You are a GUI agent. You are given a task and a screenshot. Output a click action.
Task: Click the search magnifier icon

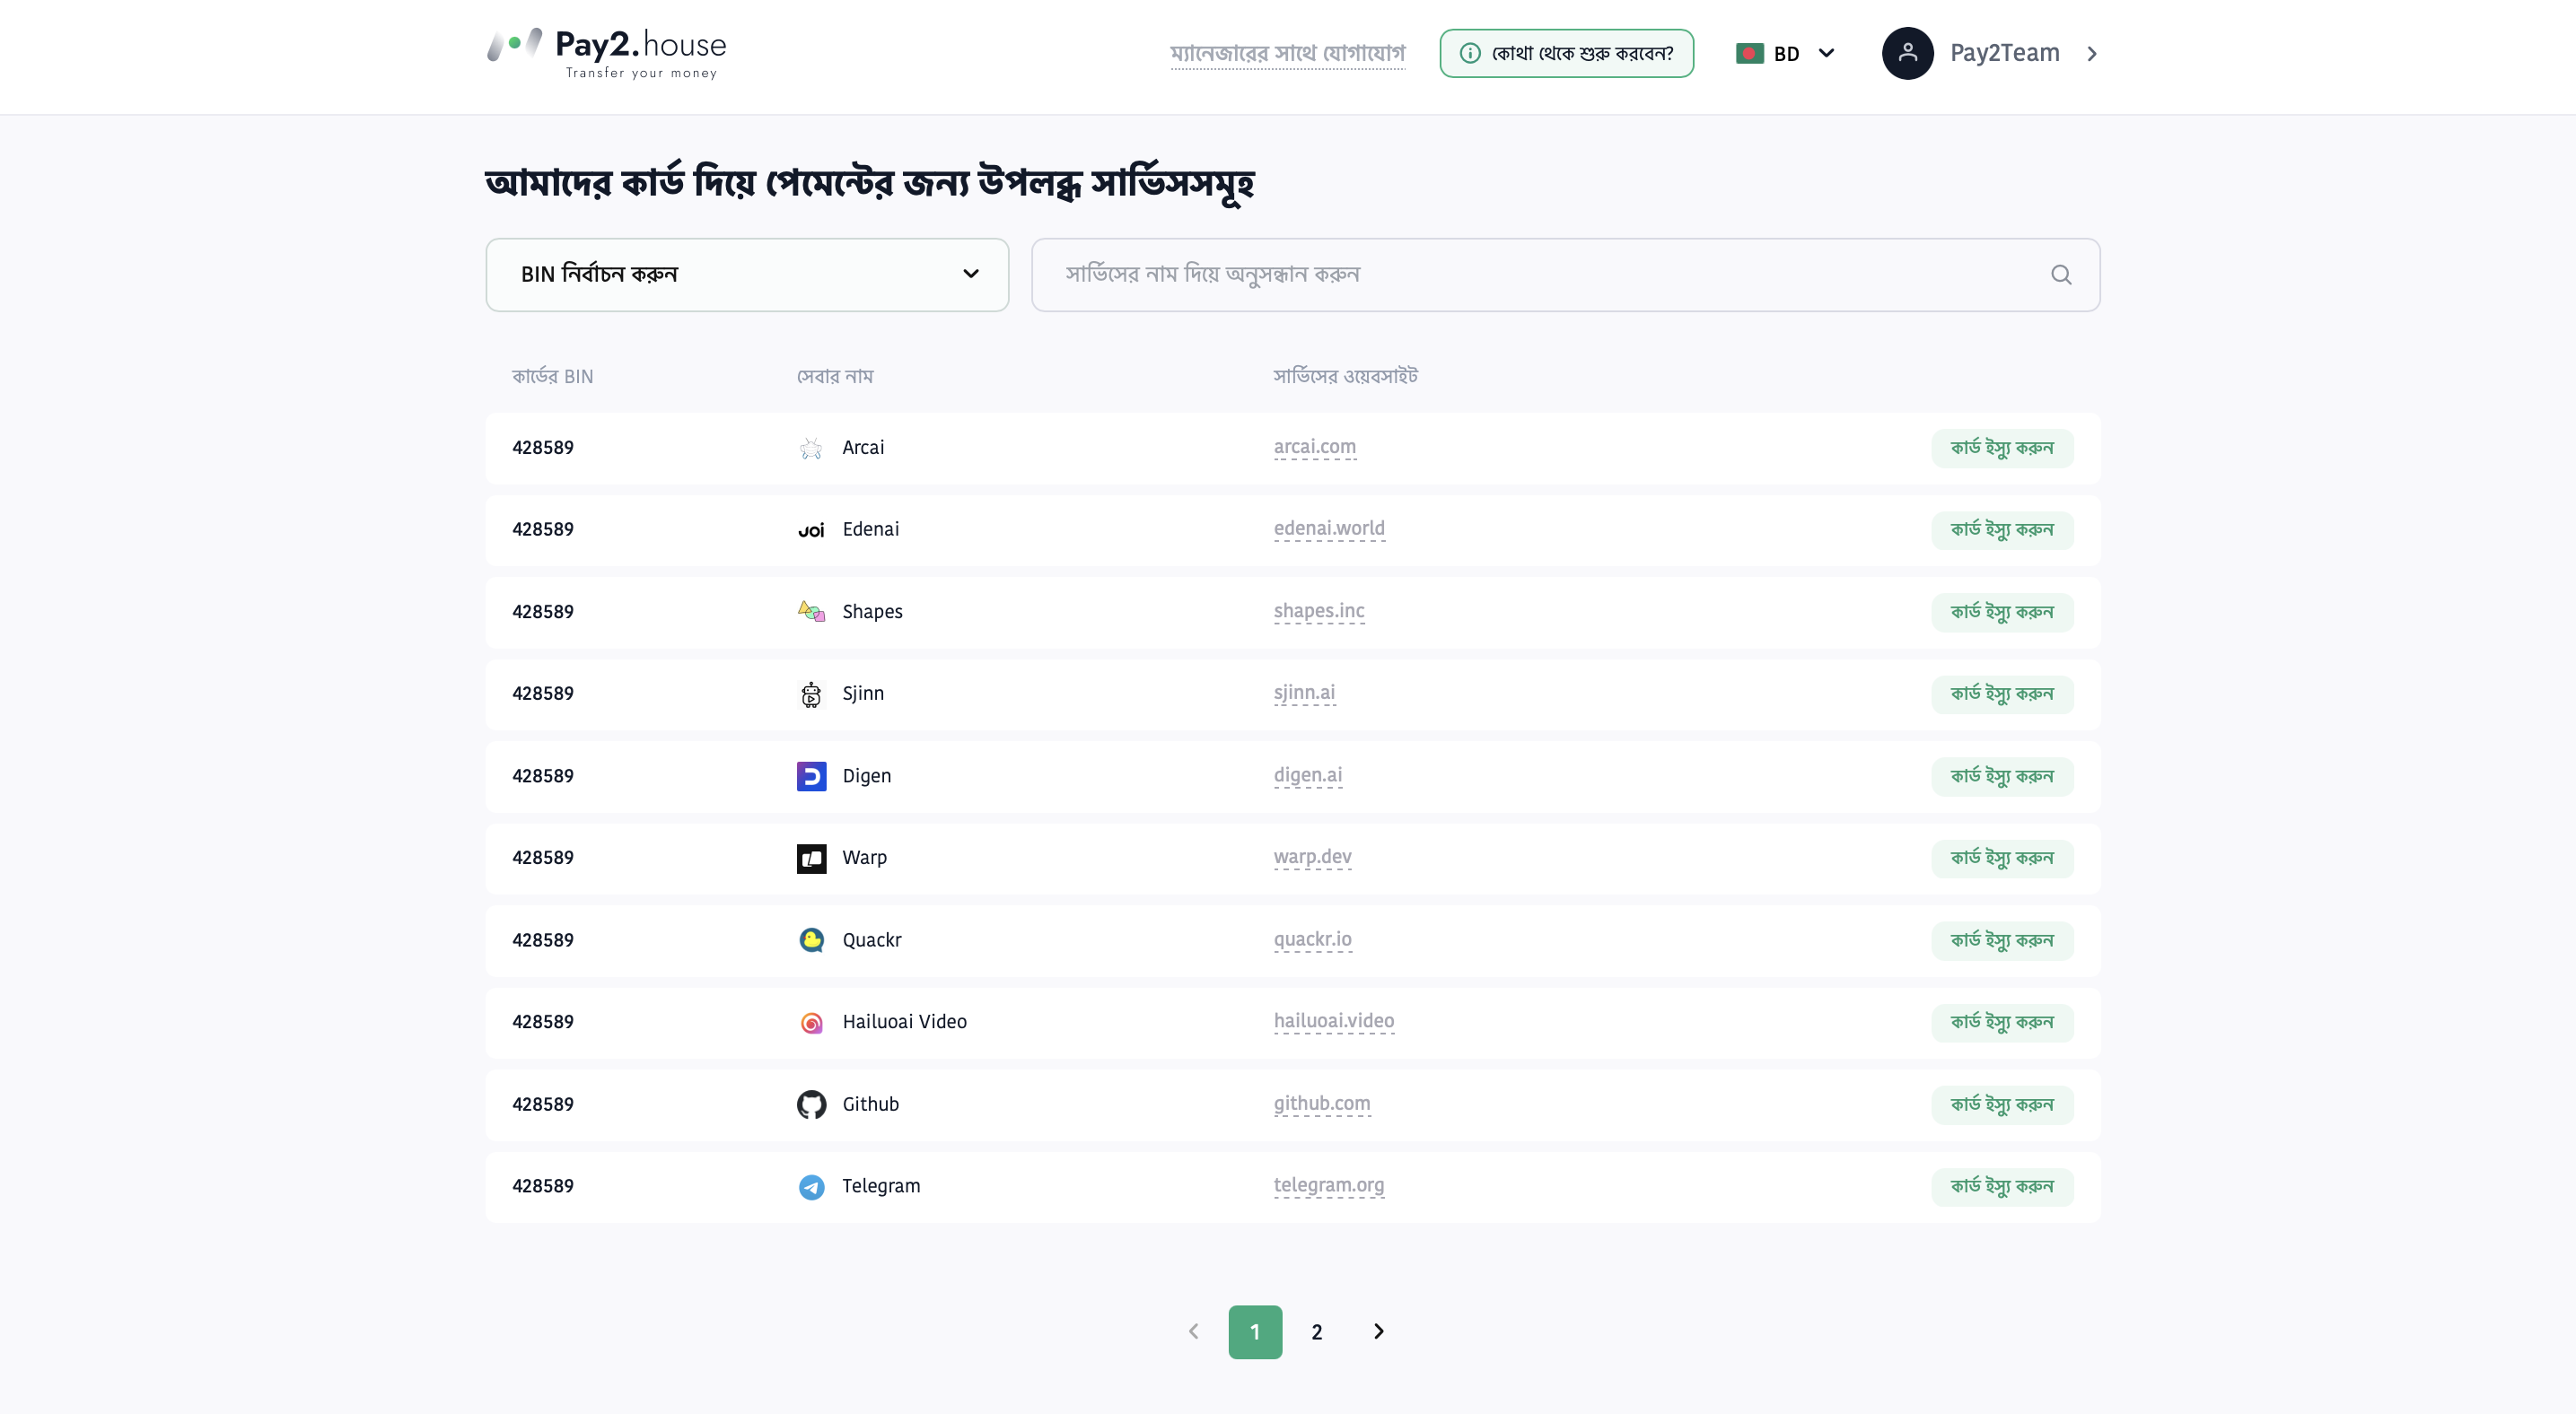click(x=2061, y=275)
